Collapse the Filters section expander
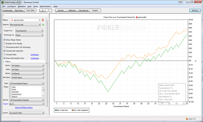The image size is (203, 122). tap(3, 62)
